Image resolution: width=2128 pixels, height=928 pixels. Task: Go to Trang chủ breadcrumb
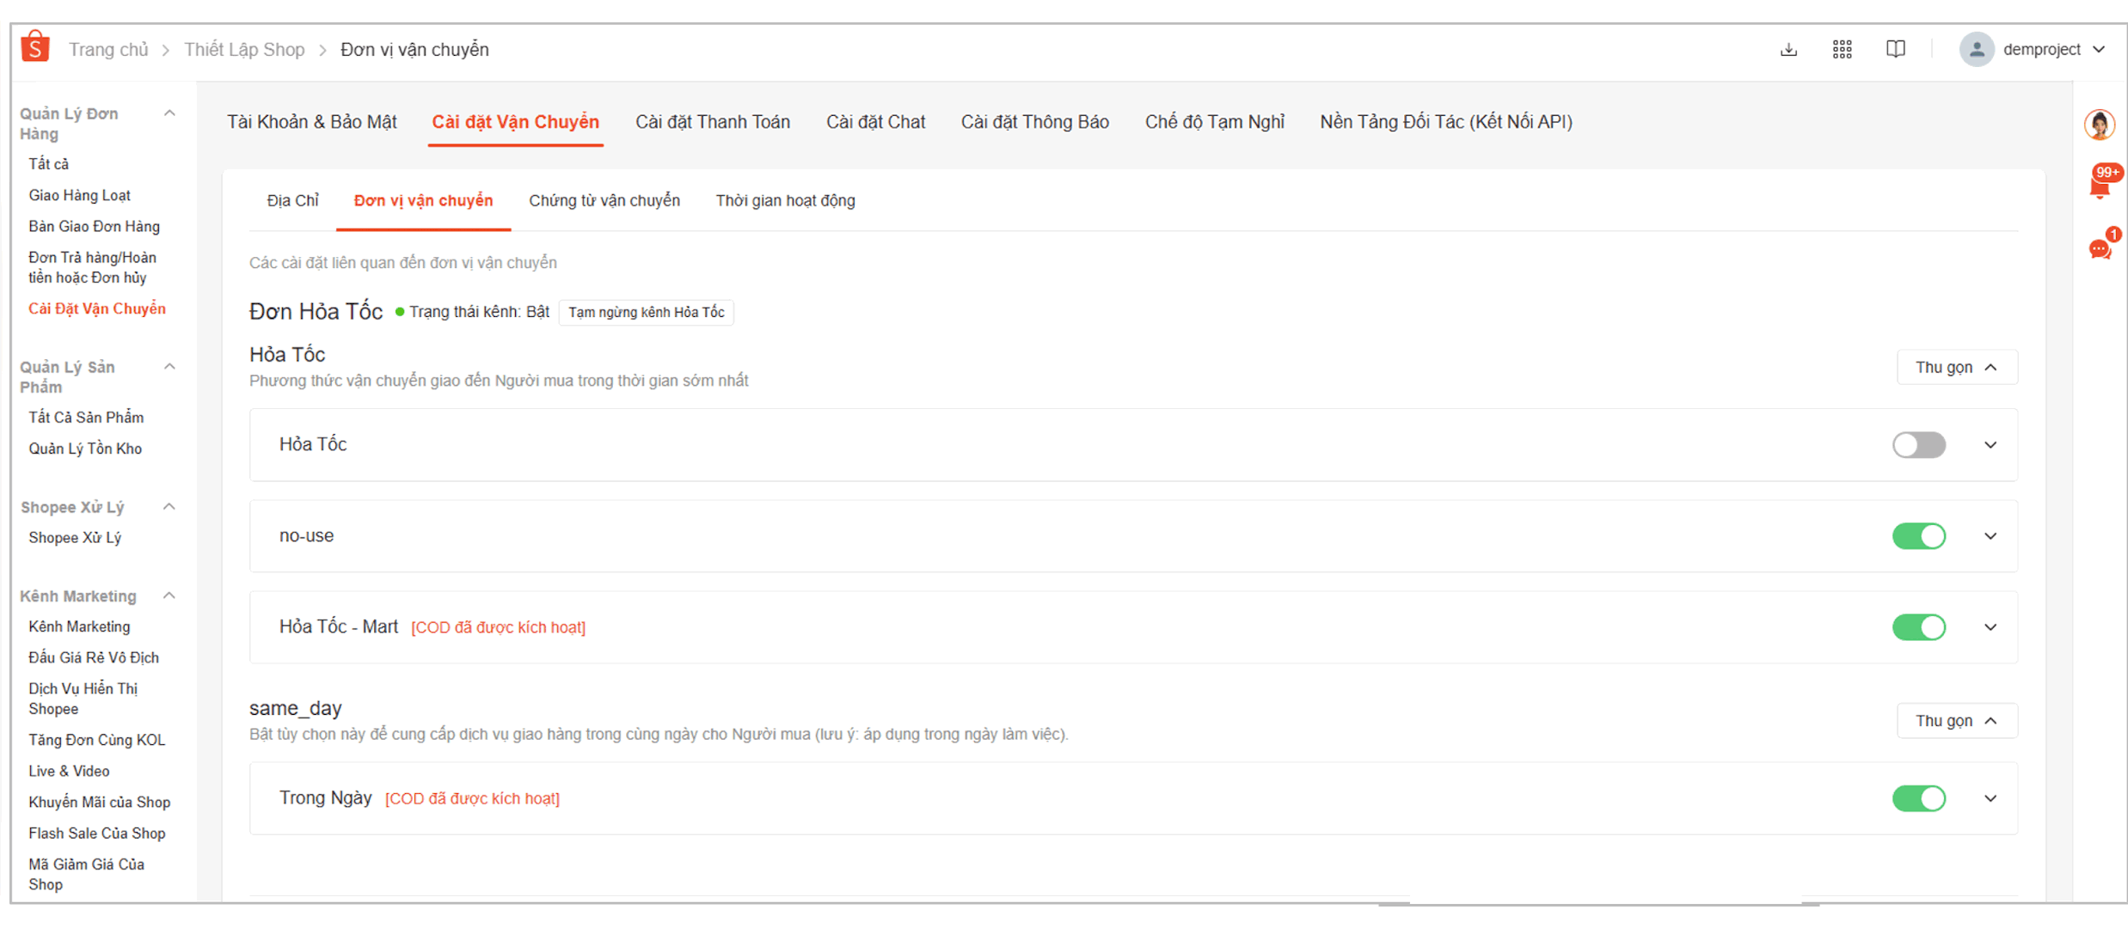108,50
